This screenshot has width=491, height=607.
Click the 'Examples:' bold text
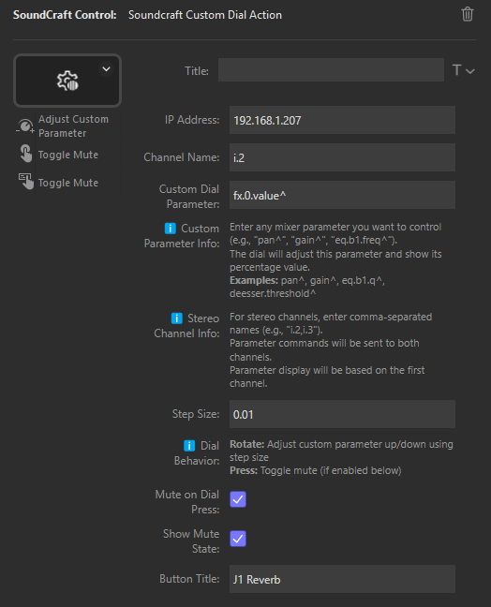pyautogui.click(x=254, y=280)
